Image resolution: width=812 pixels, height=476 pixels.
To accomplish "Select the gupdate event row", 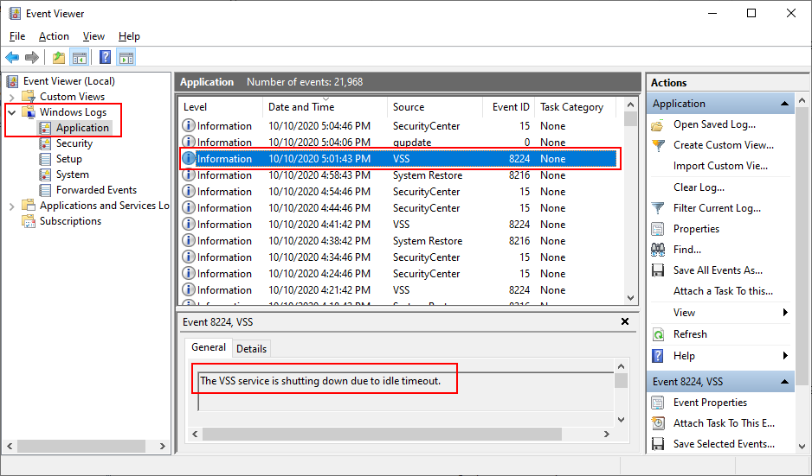I will [x=399, y=143].
